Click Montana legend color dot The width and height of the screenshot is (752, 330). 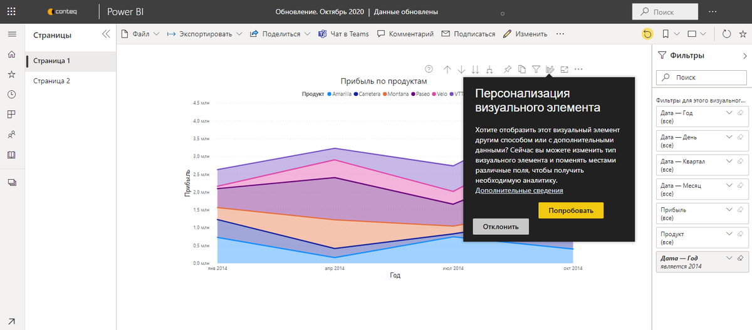click(385, 94)
